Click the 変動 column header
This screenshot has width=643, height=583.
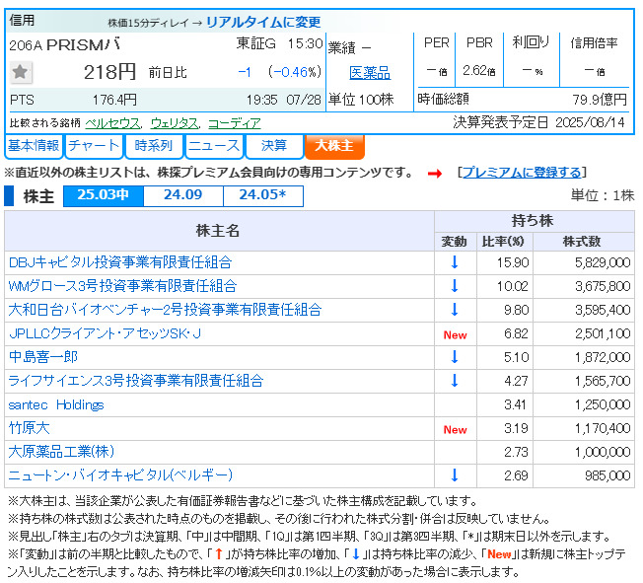tap(454, 242)
